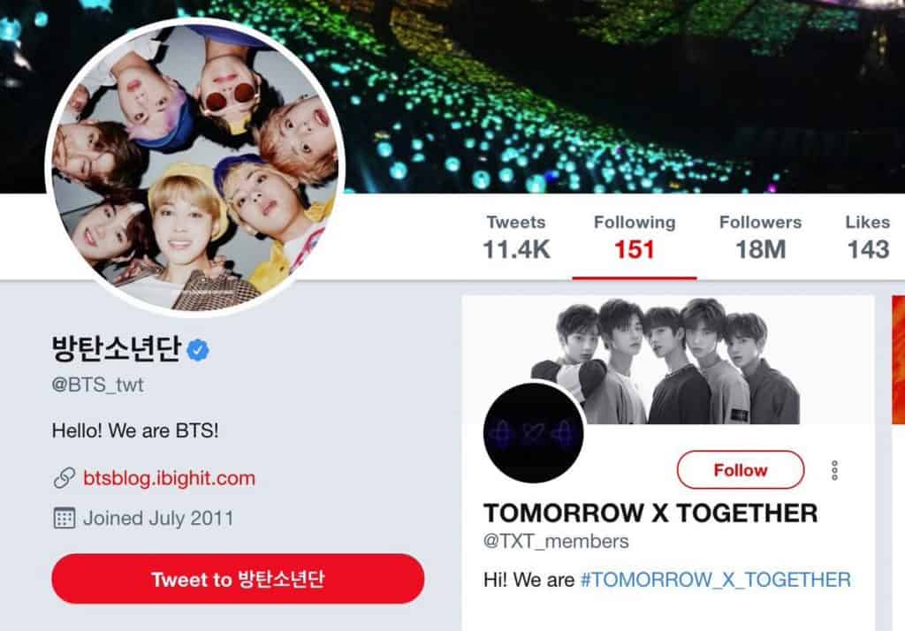Image resolution: width=905 pixels, height=631 pixels.
Task: Click TXT's dark round profile avatar
Action: 533,432
